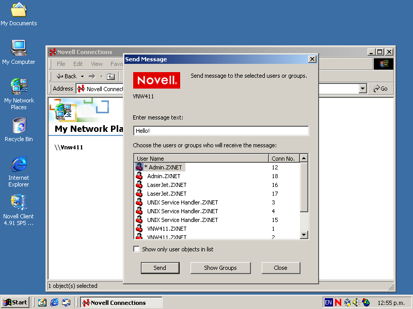Image resolution: width=413 pixels, height=309 pixels.
Task: Open the Start menu
Action: [x=15, y=303]
